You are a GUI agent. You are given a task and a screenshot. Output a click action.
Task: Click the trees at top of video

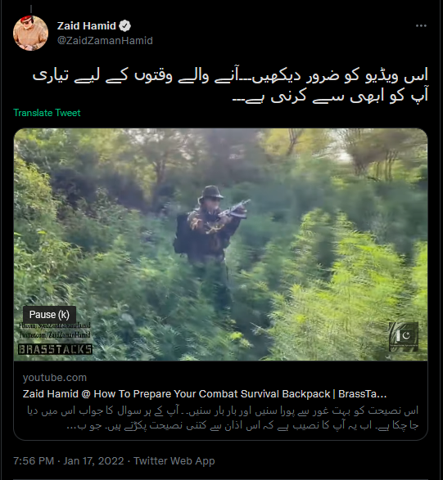[x=221, y=153]
